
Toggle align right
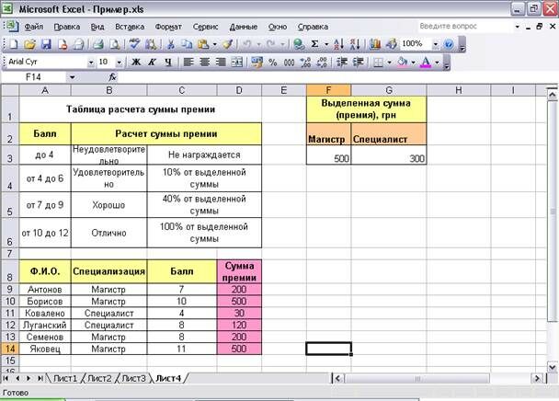click(x=221, y=62)
